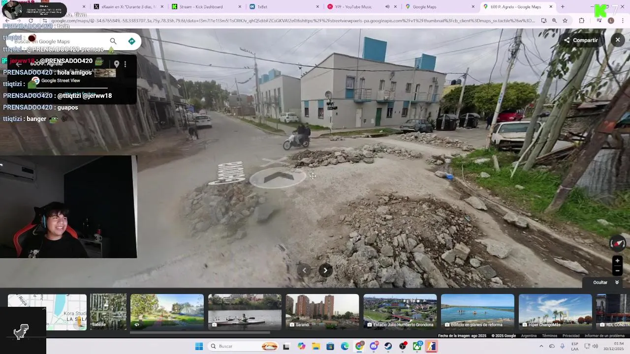Click the Argentina footer link
Viewport: 630px width, 354px height.
tap(529, 336)
